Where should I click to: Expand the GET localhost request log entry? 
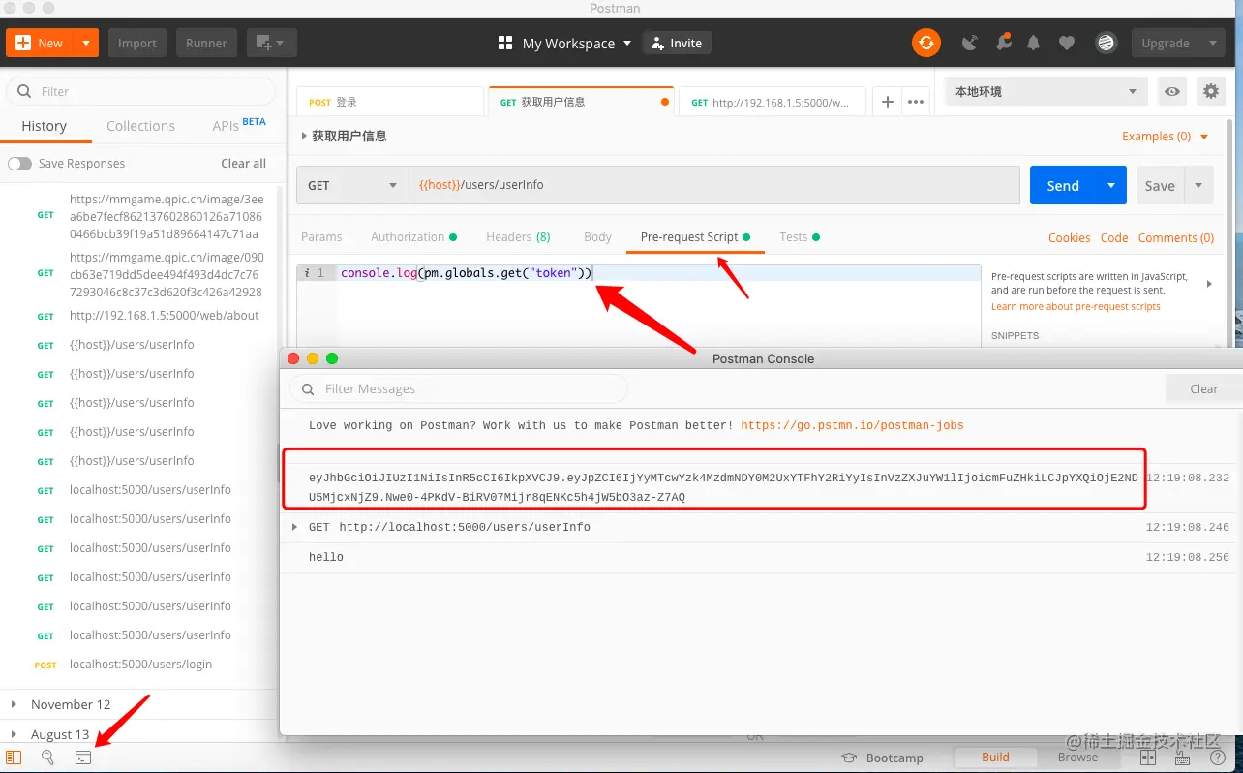[295, 527]
